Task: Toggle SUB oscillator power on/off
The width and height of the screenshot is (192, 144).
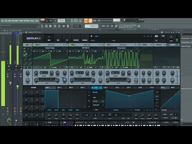Action: point(24,45)
